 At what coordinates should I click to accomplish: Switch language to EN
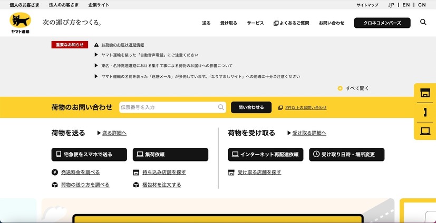406,5
